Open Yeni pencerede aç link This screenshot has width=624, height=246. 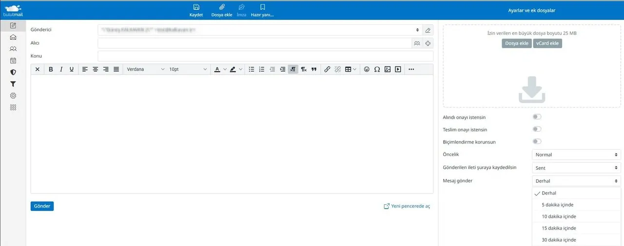coord(407,206)
